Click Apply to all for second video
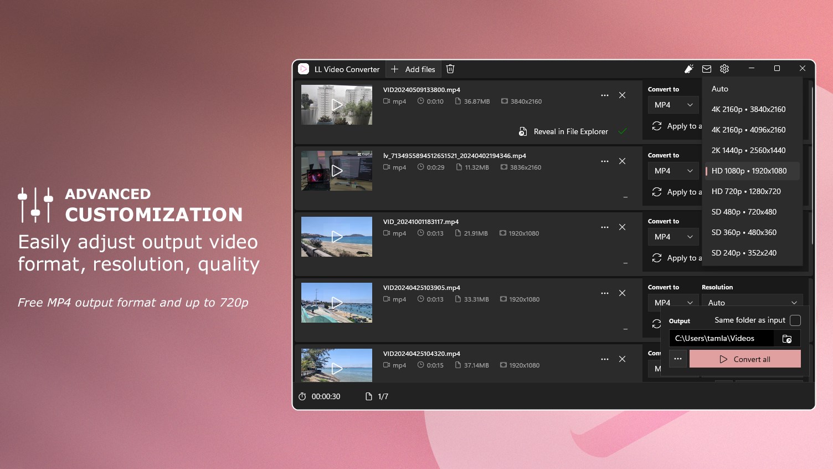Screen dimensions: 833x469 [677, 192]
